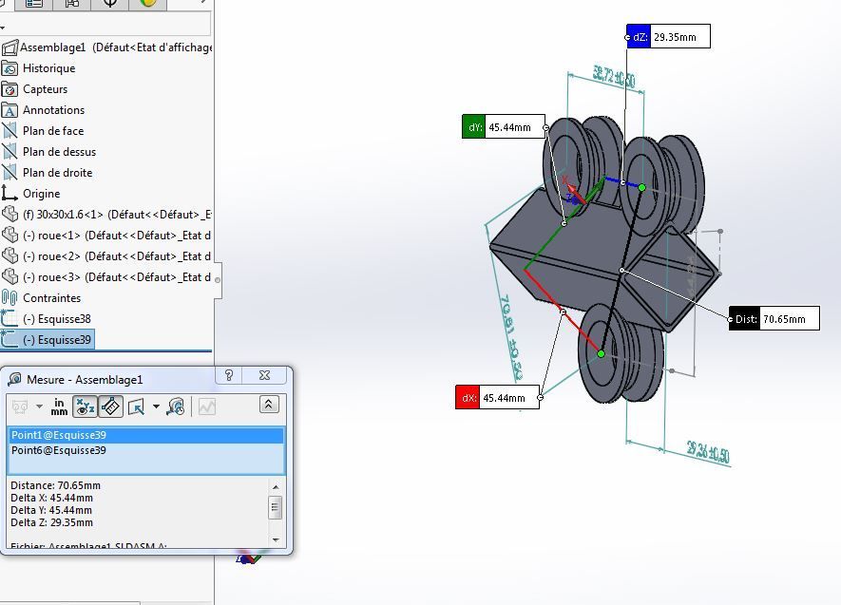Click the dX 45.44mm callout
Screen dimensions: 841x605
(497, 398)
